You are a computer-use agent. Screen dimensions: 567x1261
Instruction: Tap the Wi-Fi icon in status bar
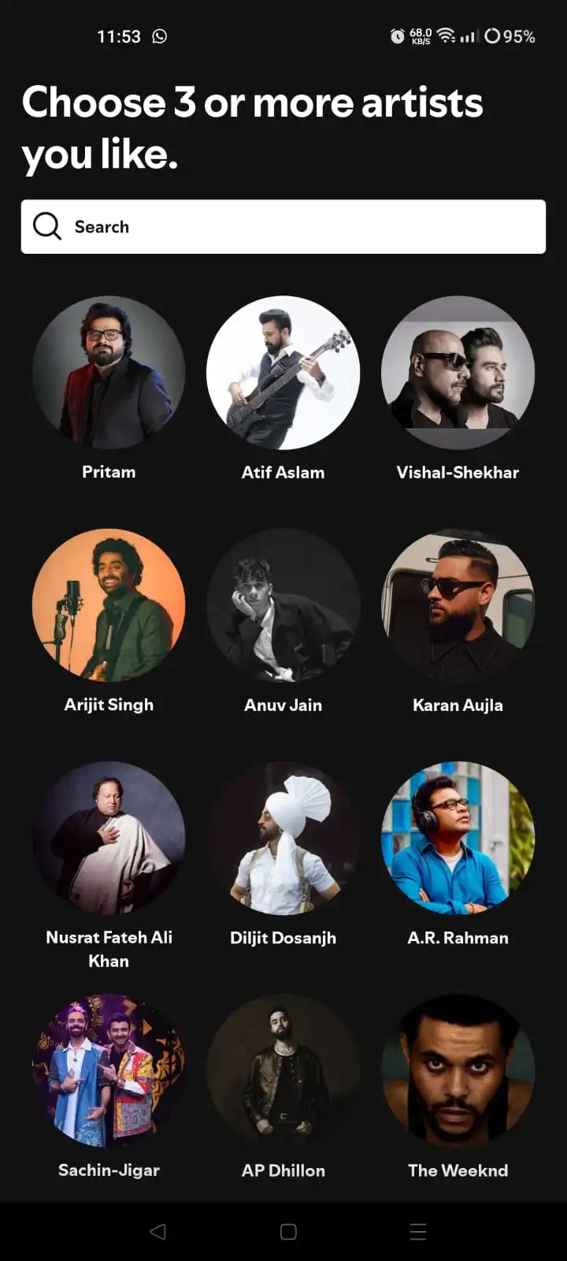click(446, 36)
